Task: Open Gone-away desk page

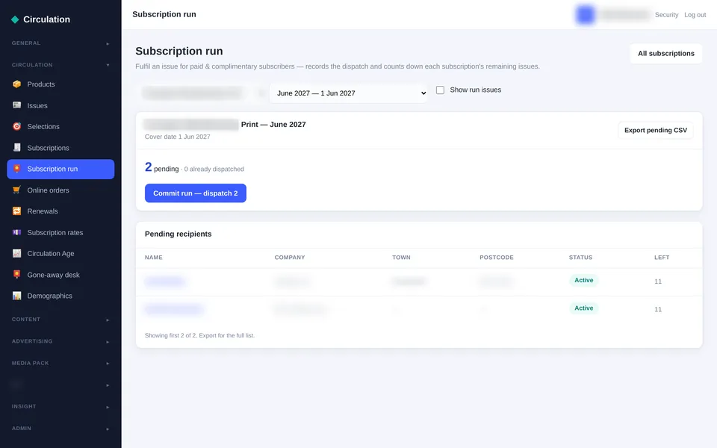Action: coord(60,275)
